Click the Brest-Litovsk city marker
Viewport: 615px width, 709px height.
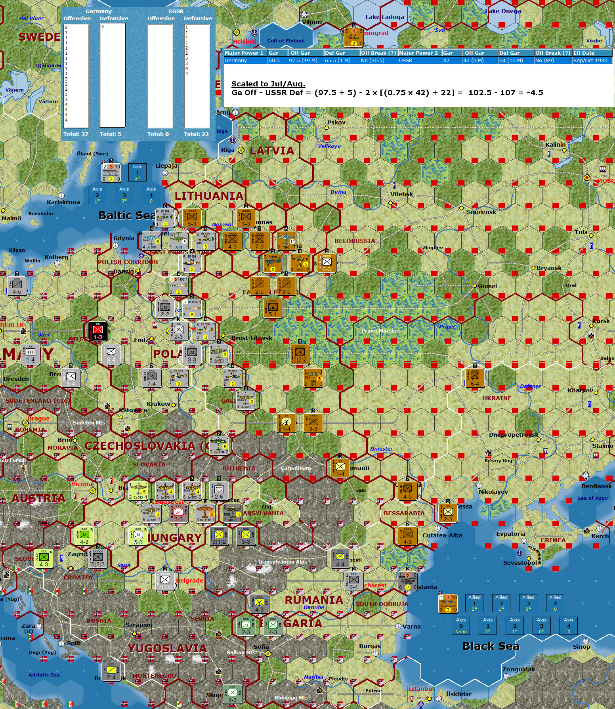[x=223, y=336]
